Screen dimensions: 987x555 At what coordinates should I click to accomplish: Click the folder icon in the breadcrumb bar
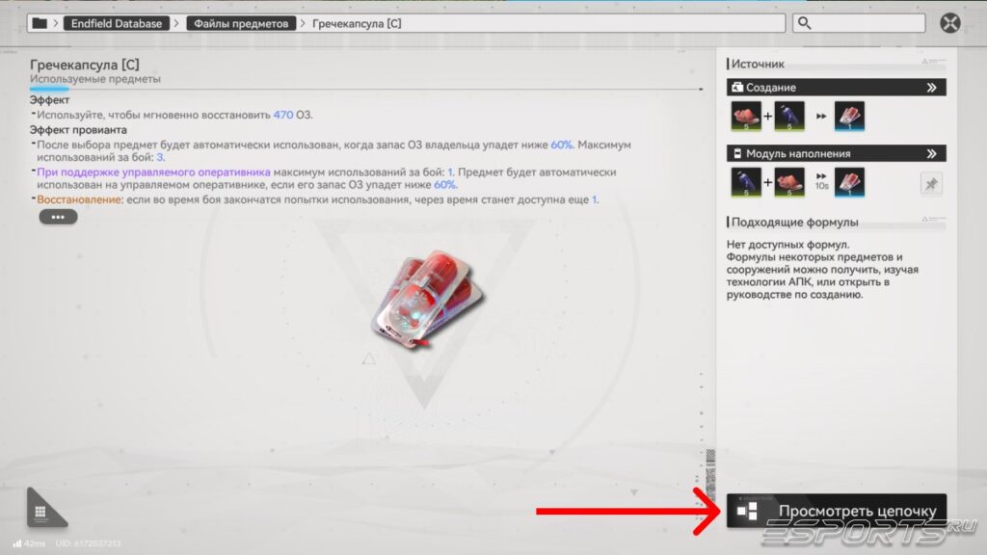tap(40, 23)
